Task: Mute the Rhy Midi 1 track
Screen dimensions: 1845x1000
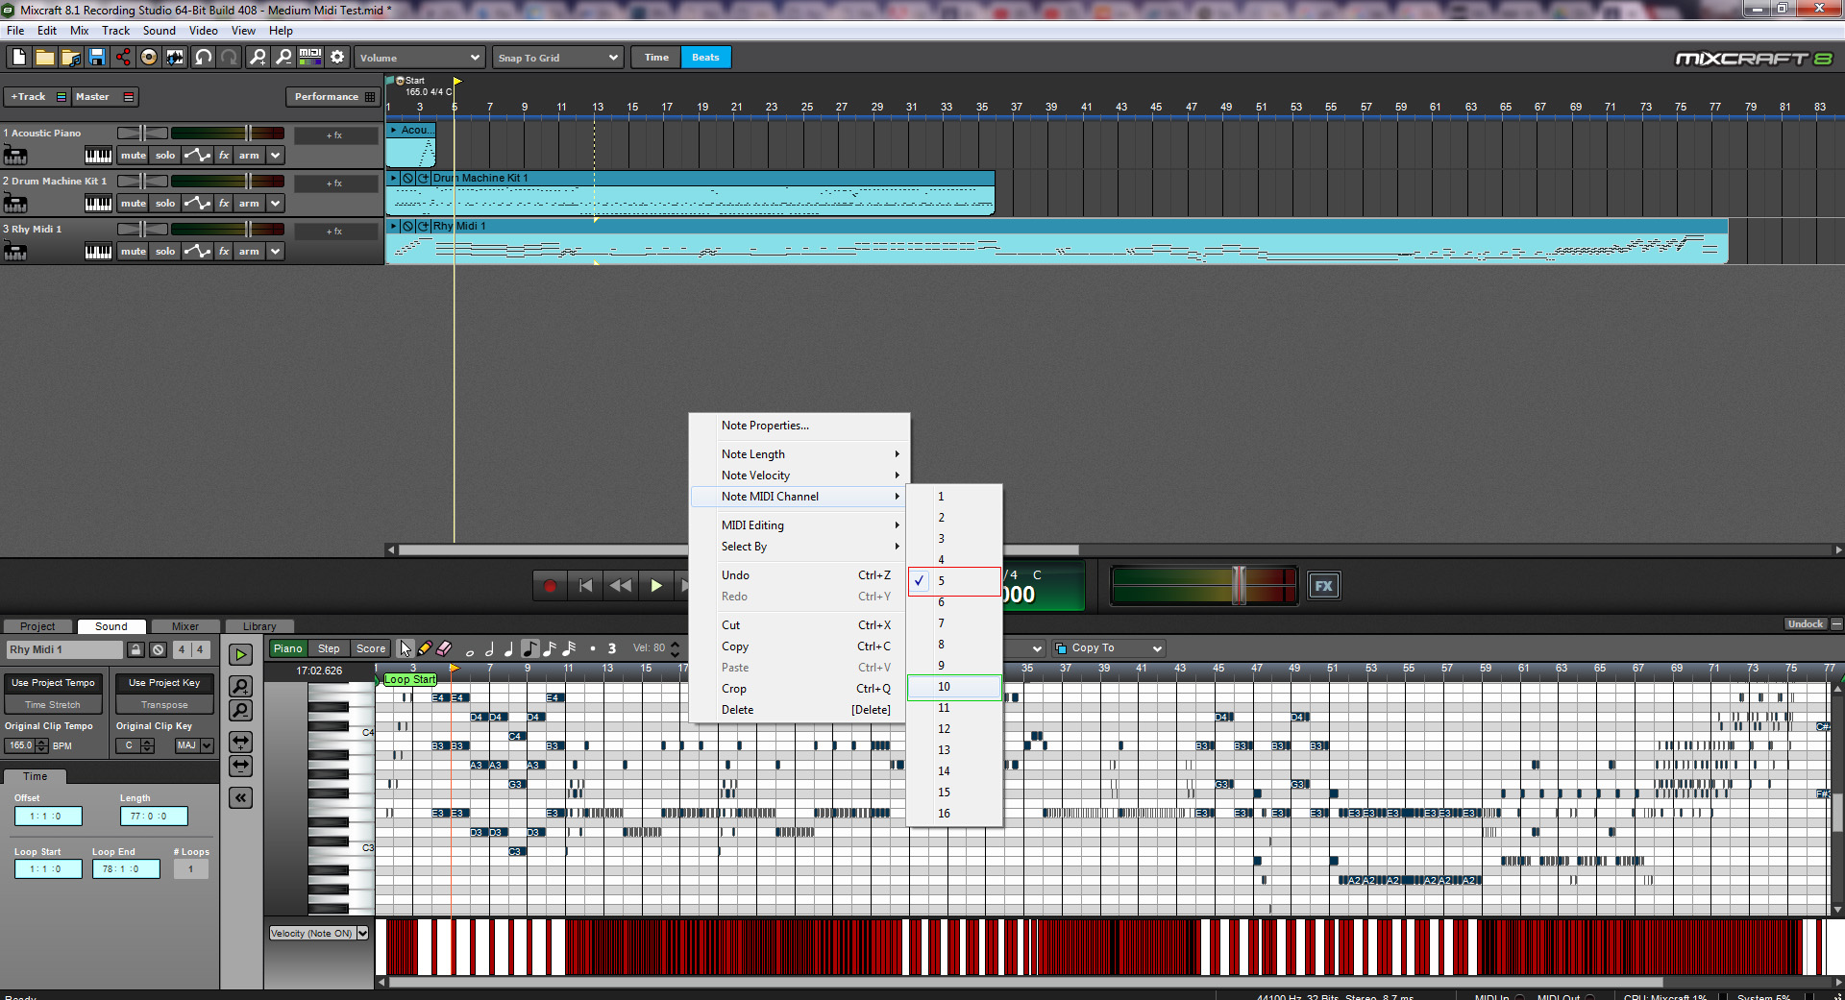Action: pos(133,252)
